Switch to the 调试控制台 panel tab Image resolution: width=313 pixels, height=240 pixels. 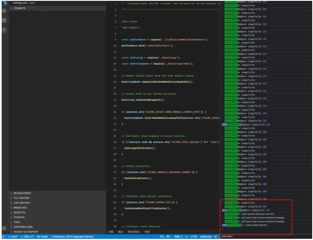134,232
